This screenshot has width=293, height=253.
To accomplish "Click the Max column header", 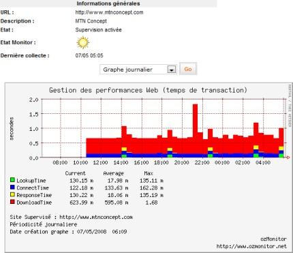I will point(149,173).
